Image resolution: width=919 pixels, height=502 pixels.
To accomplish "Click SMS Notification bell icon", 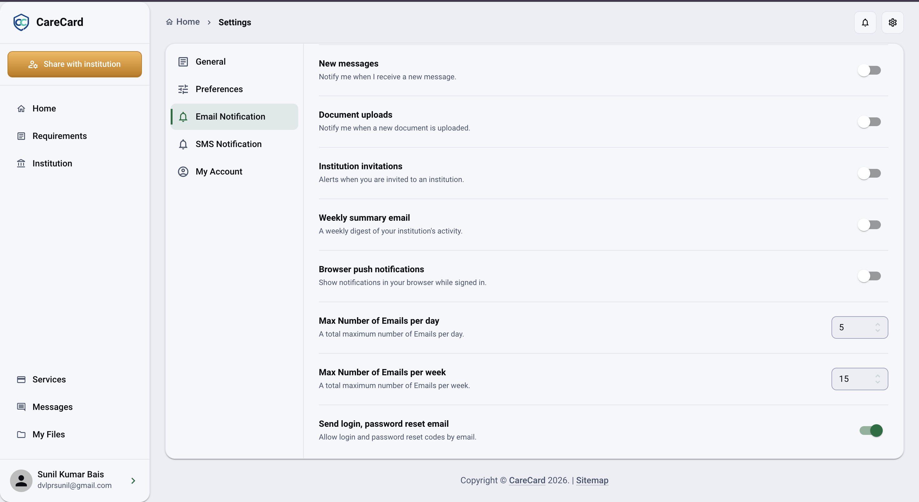I will [x=183, y=144].
